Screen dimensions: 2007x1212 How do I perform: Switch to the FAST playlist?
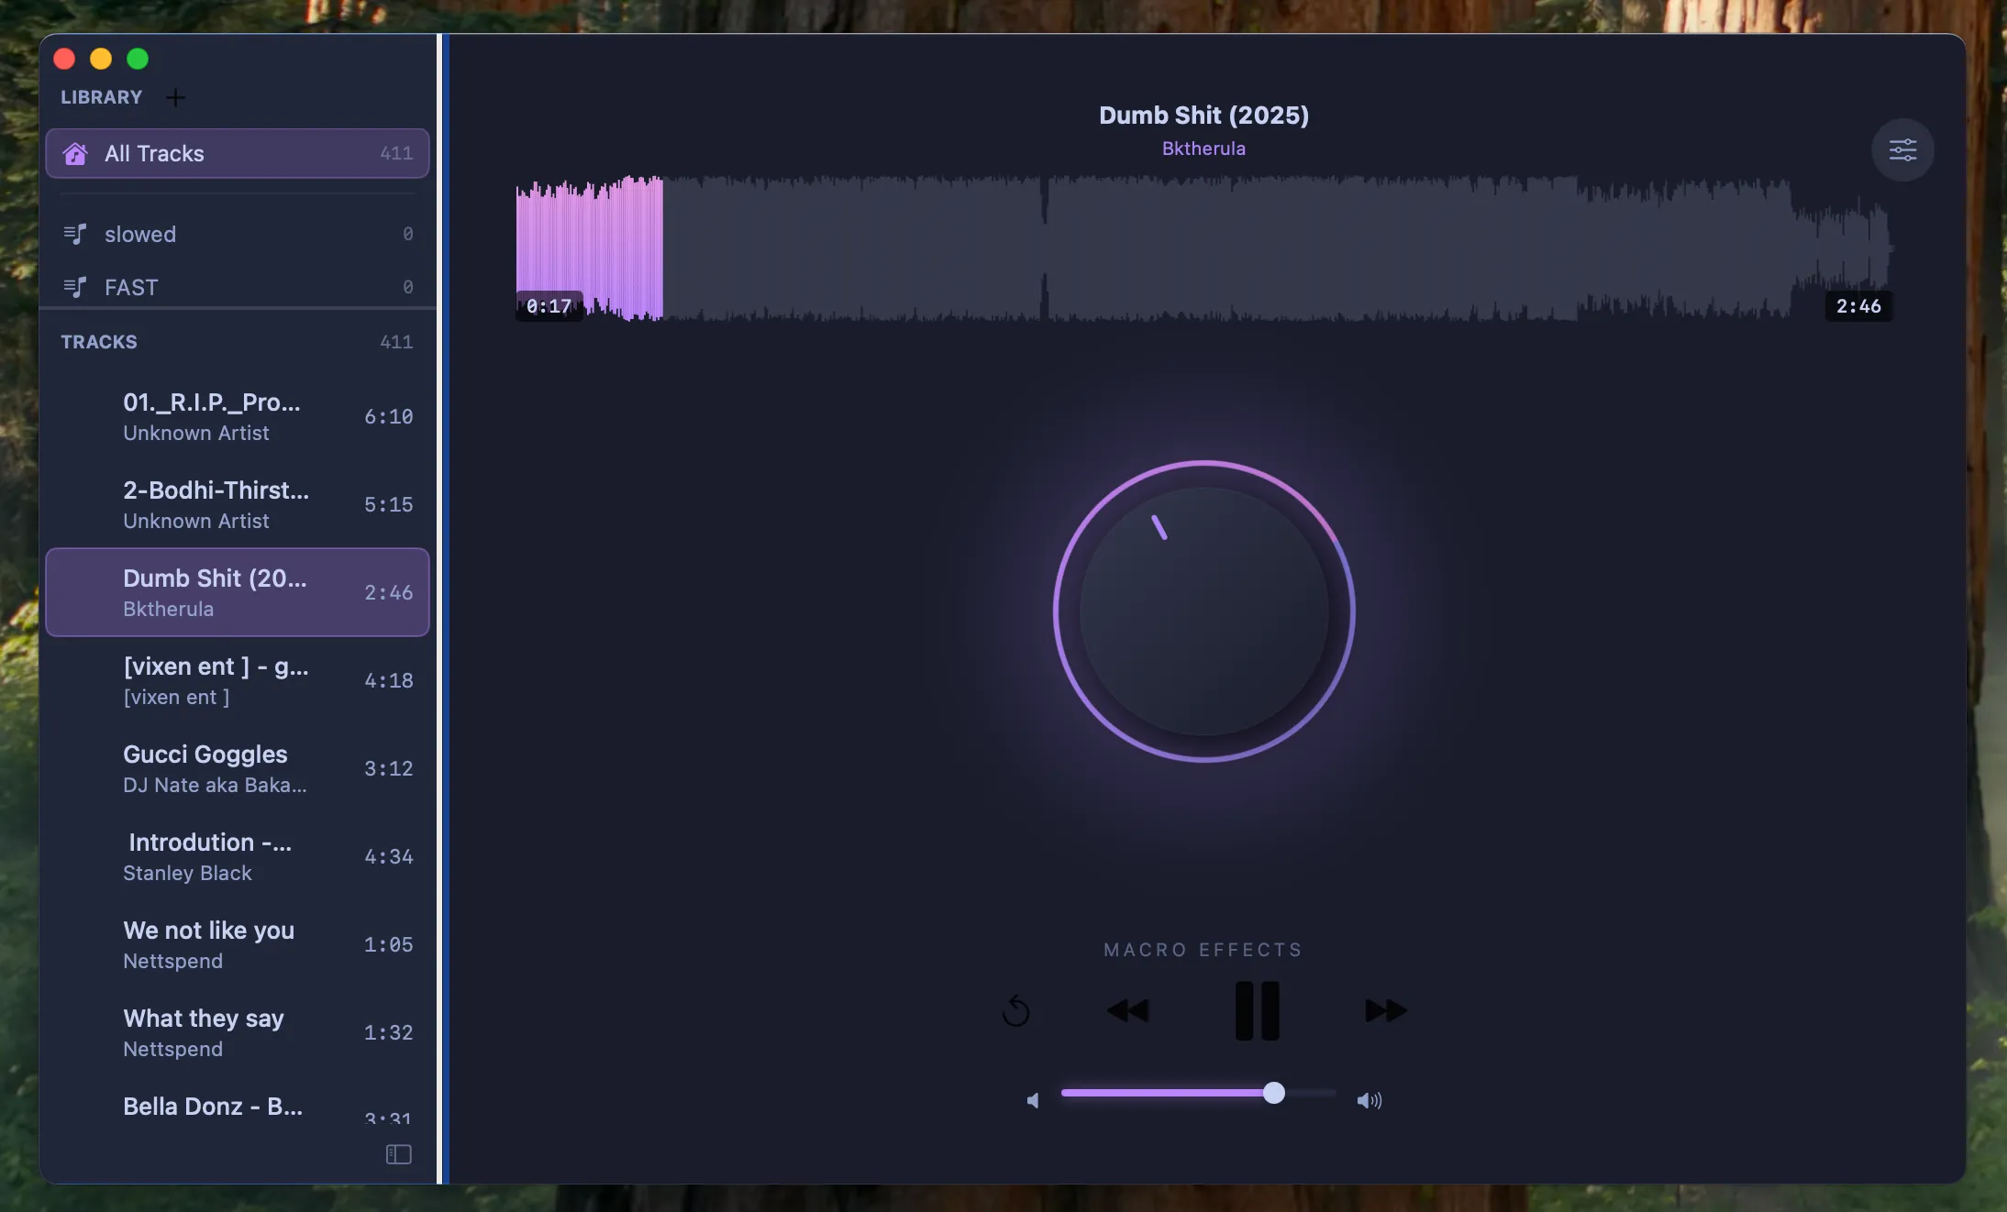tap(183, 287)
